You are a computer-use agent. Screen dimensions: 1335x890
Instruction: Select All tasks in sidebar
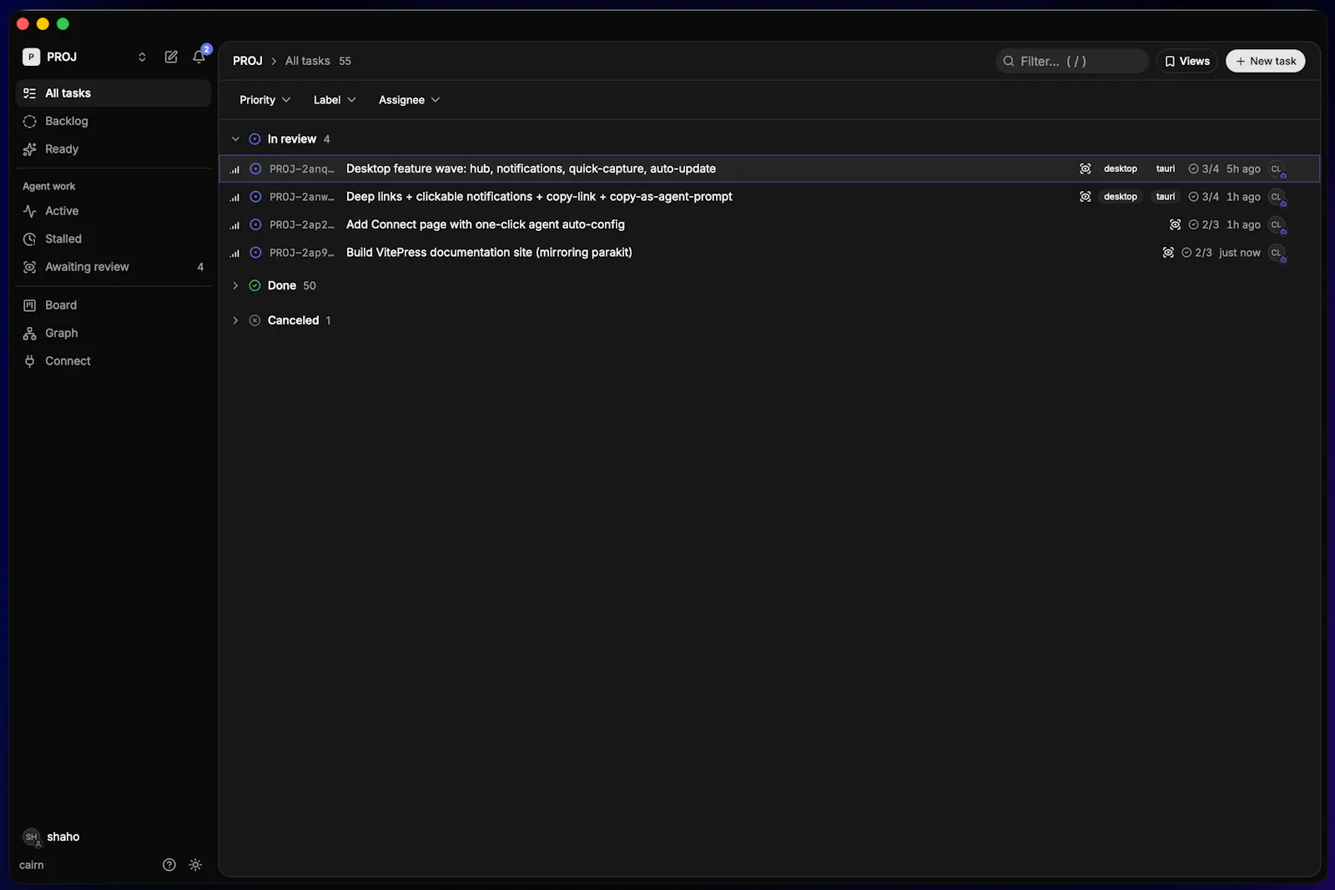tap(113, 93)
